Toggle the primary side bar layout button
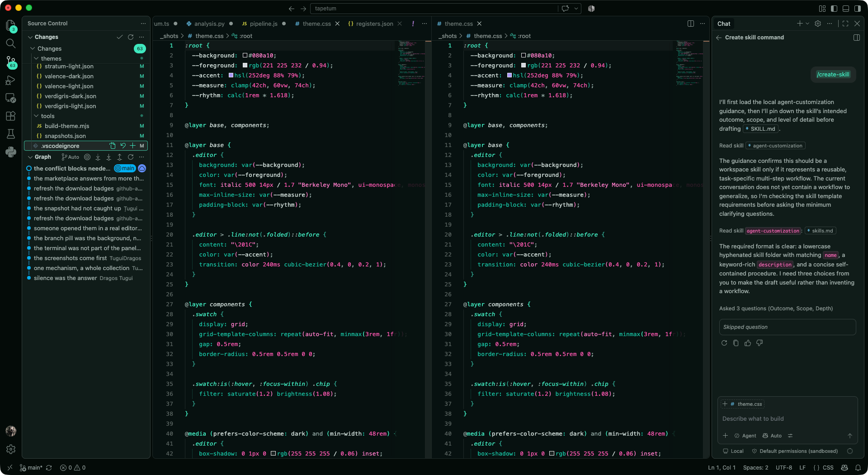The image size is (868, 475). [x=834, y=9]
